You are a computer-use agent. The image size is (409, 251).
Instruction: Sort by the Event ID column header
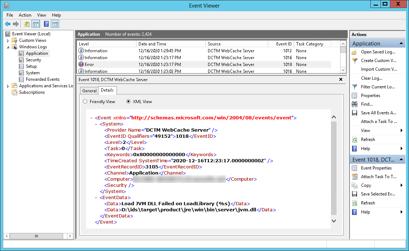(281, 44)
